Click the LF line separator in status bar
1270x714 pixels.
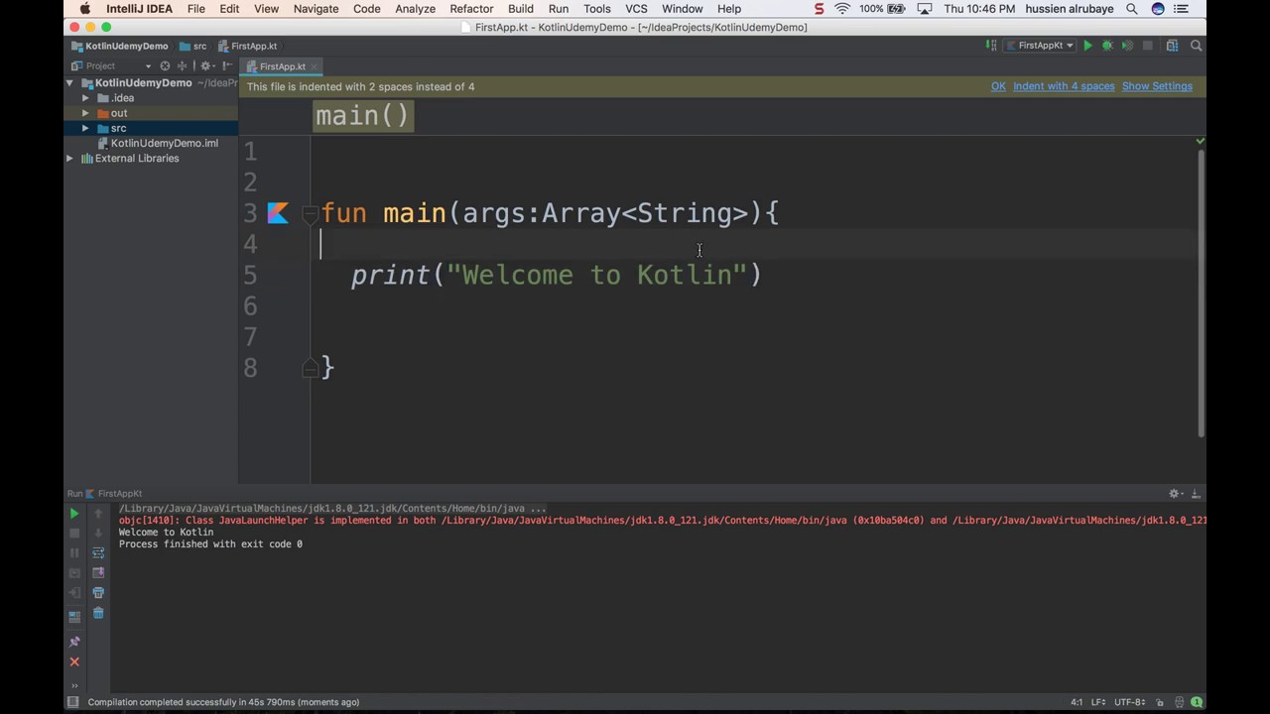pyautogui.click(x=1099, y=702)
